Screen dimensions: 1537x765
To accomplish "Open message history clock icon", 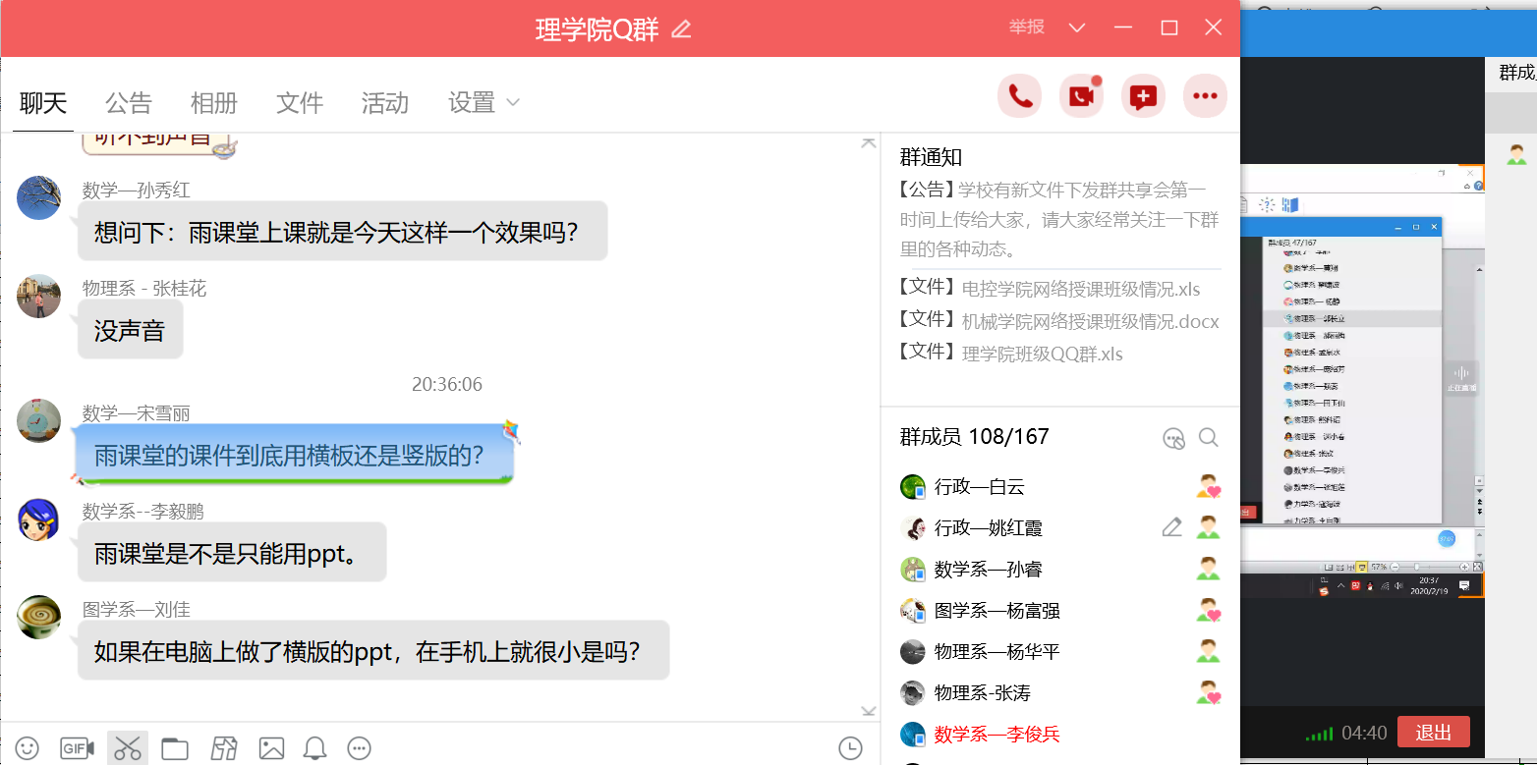I will coord(850,748).
